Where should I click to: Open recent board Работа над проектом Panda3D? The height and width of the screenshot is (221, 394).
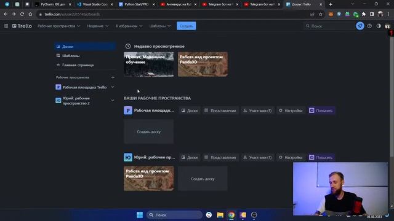point(203,64)
